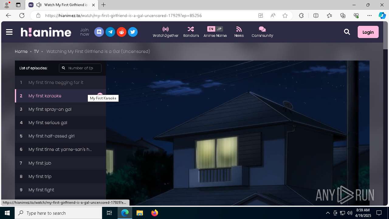Go to TV breadcrumb
Viewport: 389px width, 219px height.
click(36, 51)
